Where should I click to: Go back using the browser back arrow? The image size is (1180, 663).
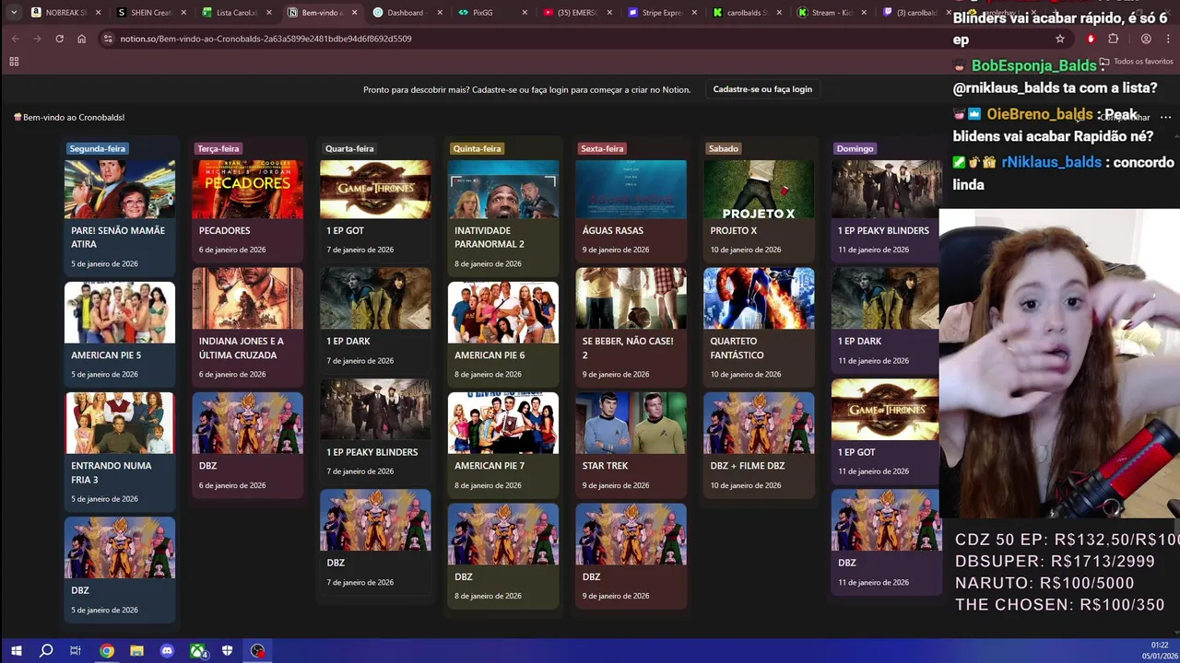[x=15, y=39]
